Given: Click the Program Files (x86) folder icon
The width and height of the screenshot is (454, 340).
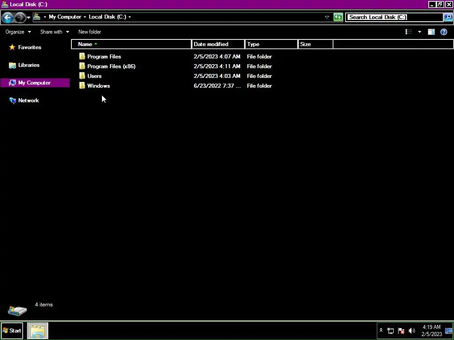Looking at the screenshot, I should pos(82,66).
